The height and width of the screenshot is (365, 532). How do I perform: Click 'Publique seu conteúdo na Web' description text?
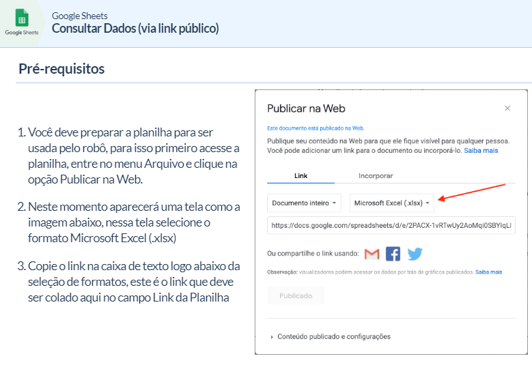pyautogui.click(x=389, y=146)
